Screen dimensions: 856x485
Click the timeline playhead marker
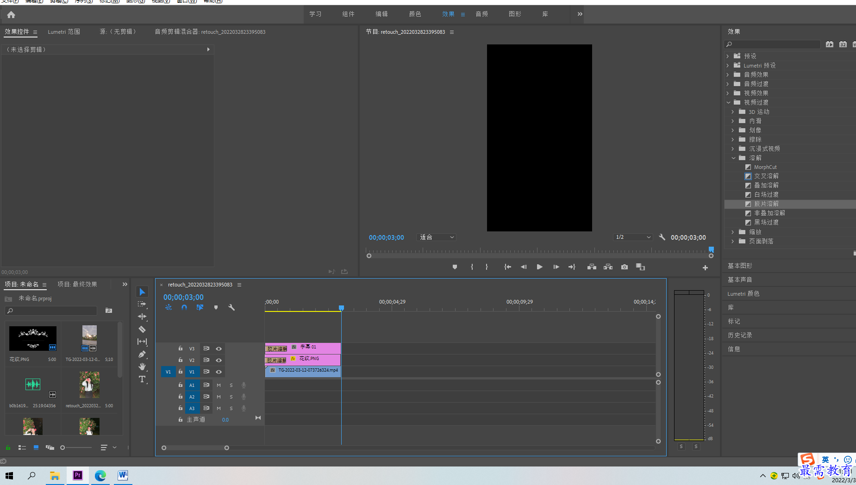341,308
